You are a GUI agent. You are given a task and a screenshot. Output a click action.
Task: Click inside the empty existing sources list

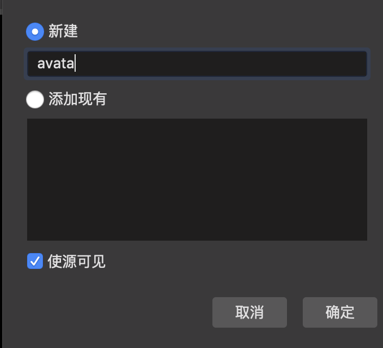coord(197,180)
